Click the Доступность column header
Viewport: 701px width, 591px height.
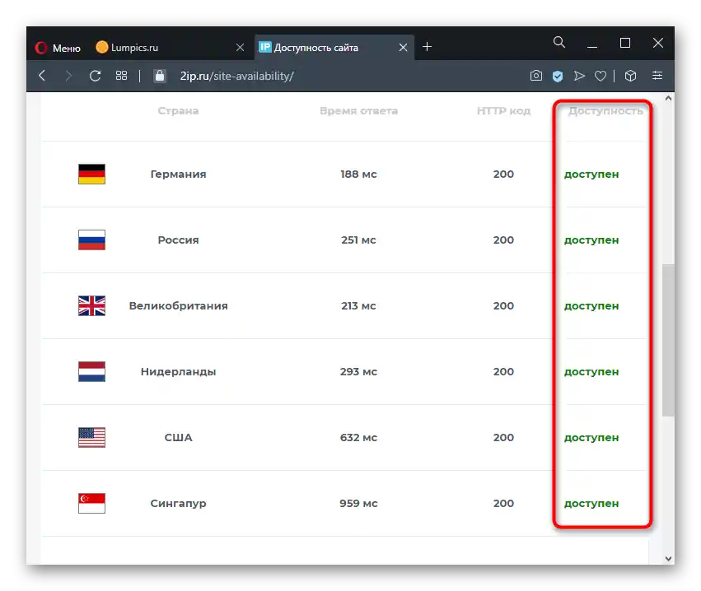click(605, 111)
